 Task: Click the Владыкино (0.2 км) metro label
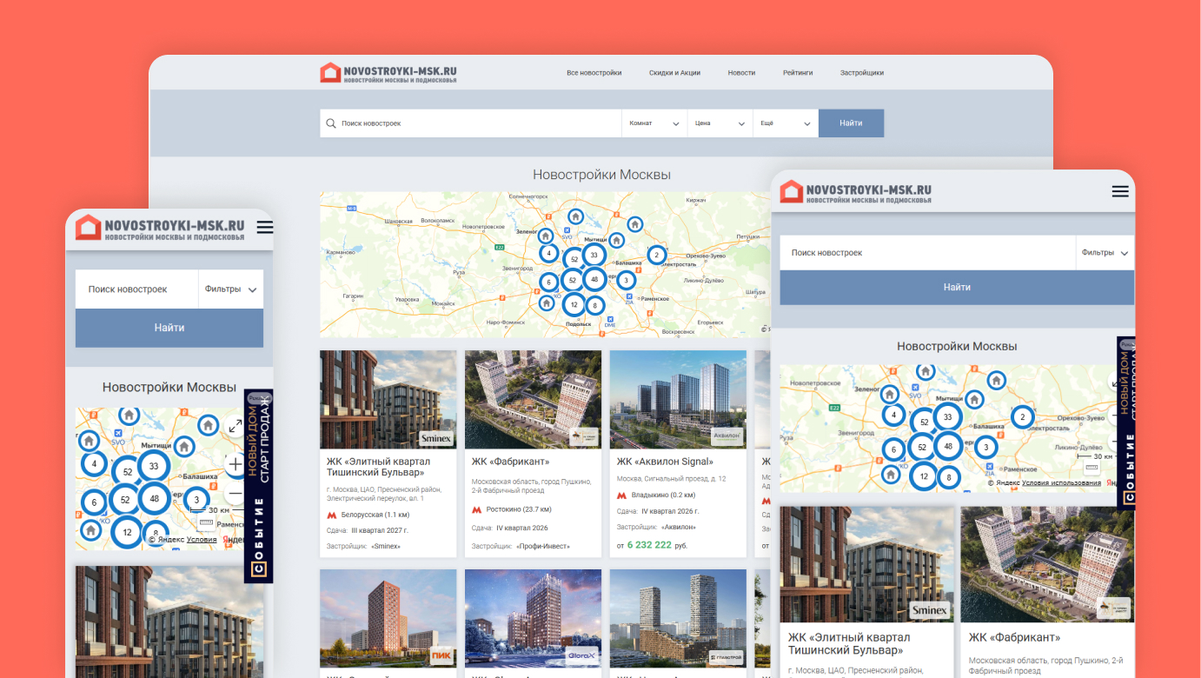(x=663, y=495)
